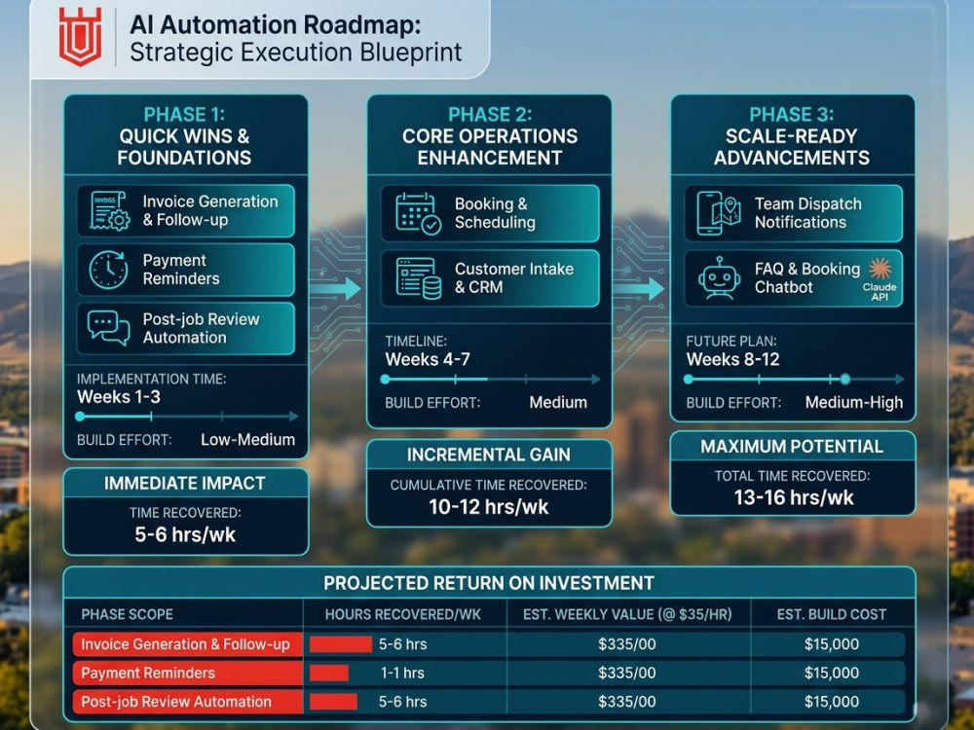This screenshot has height=730, width=974.
Task: Click the Maximum Potential panel heading
Action: (x=792, y=447)
